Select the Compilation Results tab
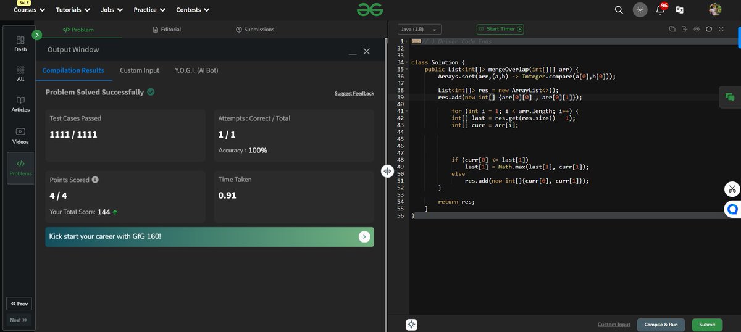 [73, 70]
